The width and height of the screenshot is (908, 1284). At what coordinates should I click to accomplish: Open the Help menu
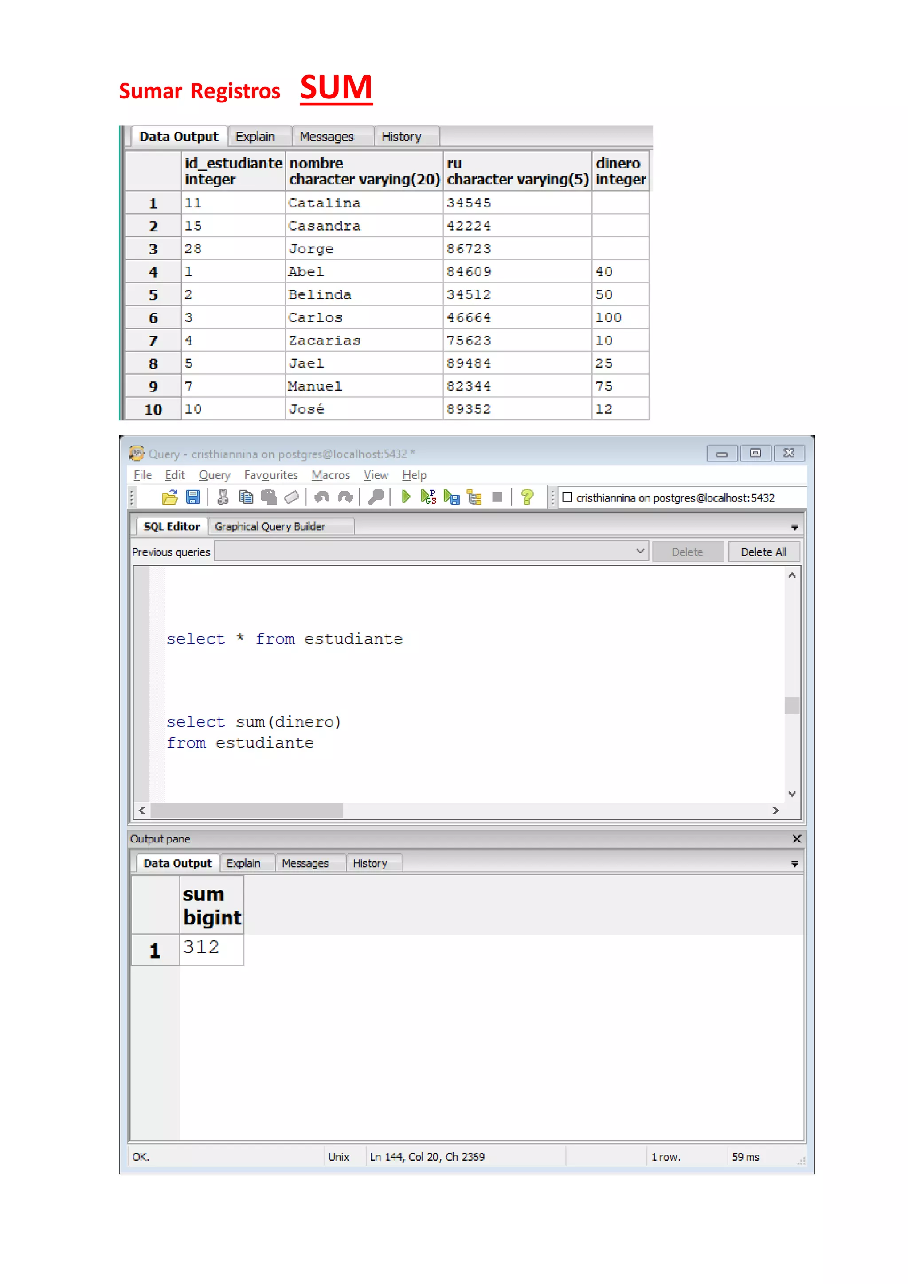point(414,475)
